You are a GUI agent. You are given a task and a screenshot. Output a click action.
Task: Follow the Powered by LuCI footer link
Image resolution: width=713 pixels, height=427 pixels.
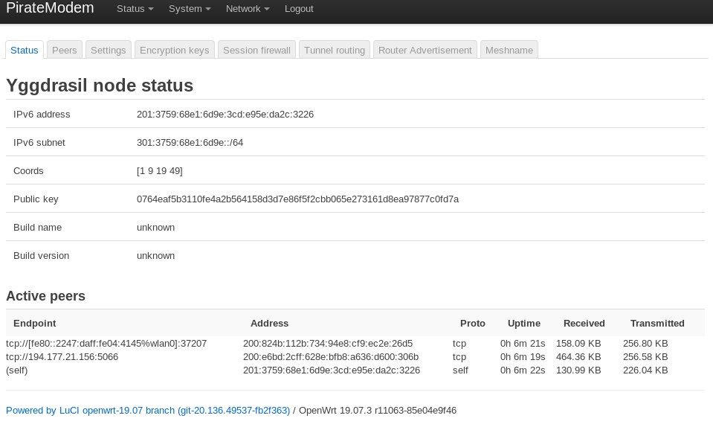click(x=148, y=410)
